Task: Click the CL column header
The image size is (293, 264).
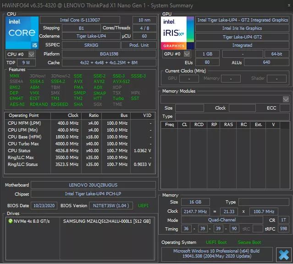Action: (184, 125)
